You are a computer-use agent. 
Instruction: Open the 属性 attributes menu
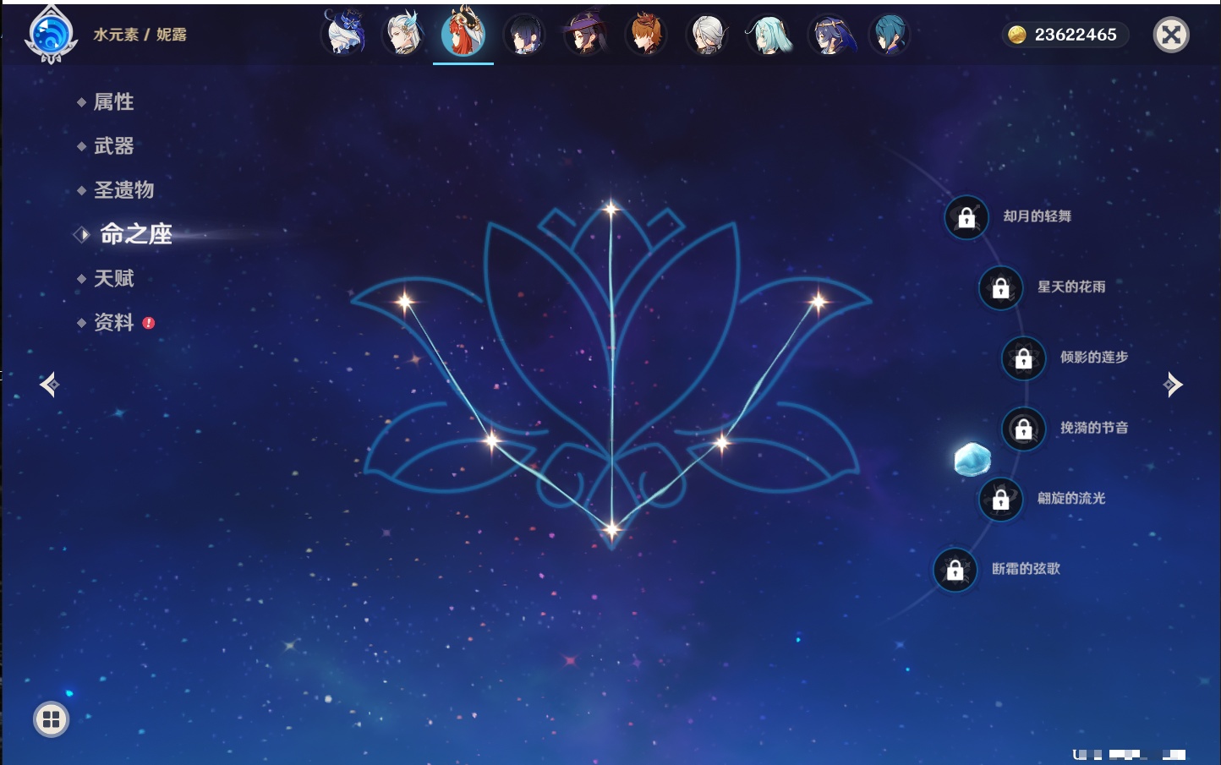113,102
